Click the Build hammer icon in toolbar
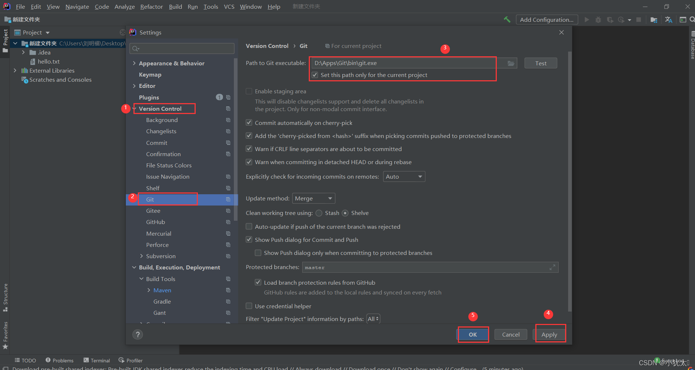 tap(507, 20)
